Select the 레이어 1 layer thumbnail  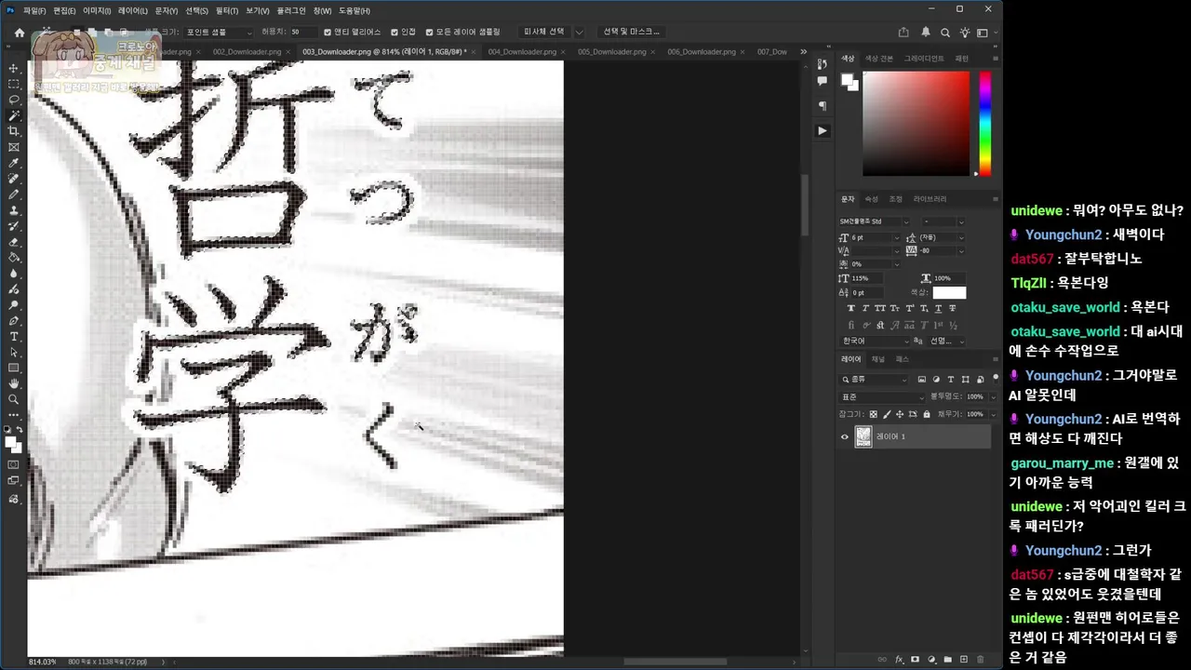[863, 436]
